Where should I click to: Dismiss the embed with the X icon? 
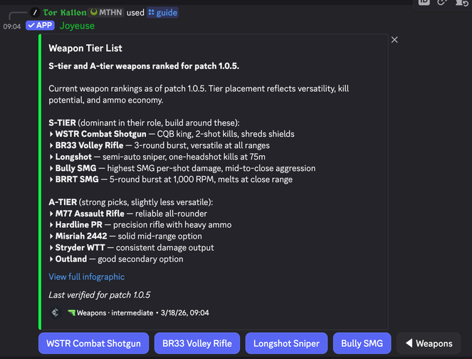coord(394,40)
